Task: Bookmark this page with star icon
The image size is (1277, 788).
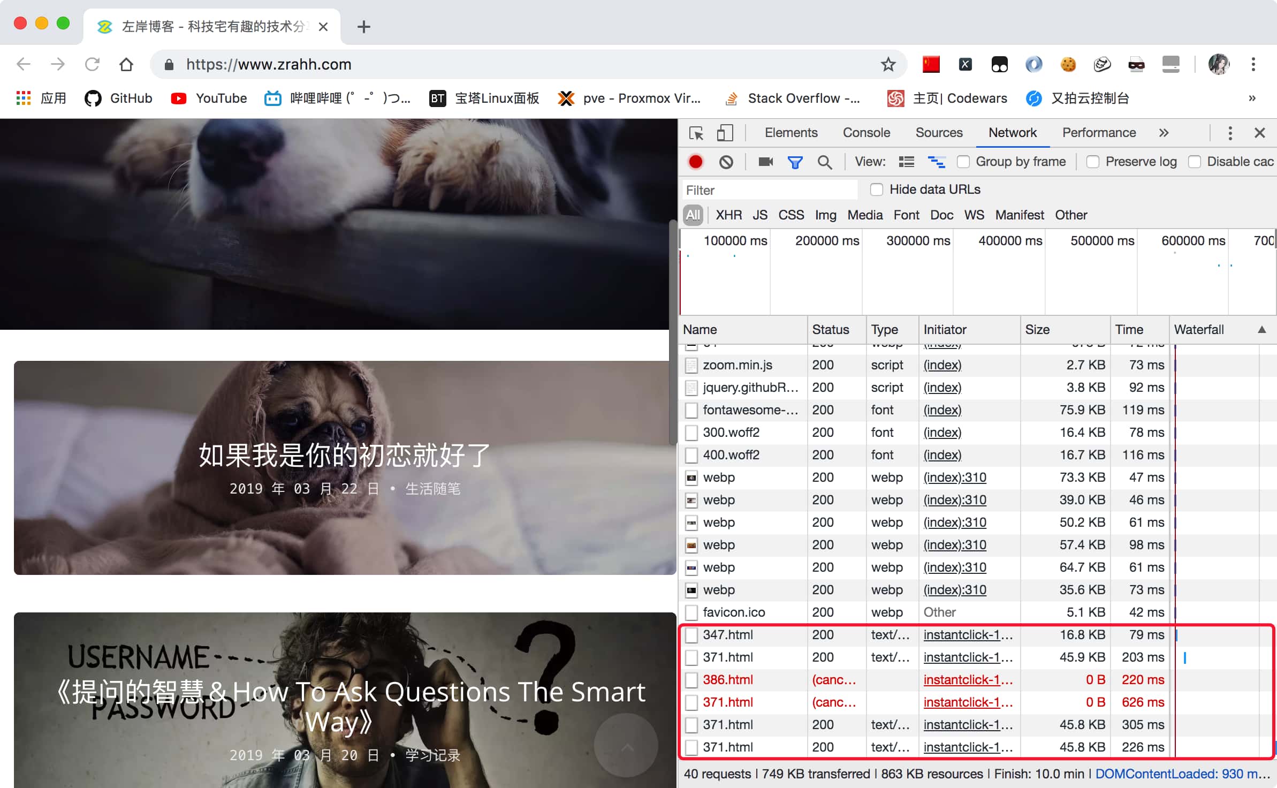Action: [888, 64]
